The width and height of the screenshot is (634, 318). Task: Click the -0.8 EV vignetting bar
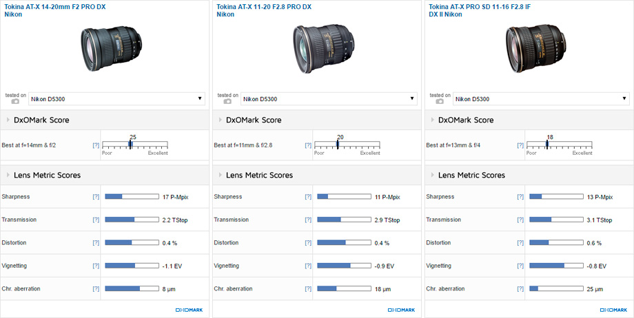point(556,266)
